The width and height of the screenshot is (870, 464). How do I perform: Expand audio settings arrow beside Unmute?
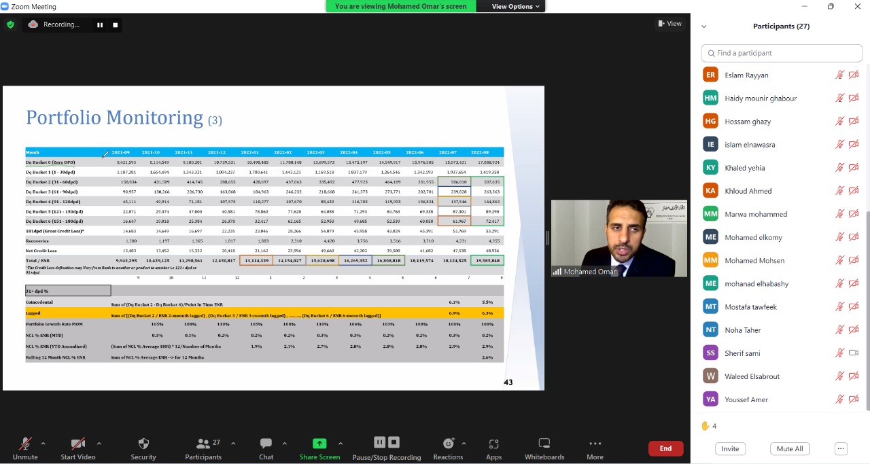coord(43,444)
